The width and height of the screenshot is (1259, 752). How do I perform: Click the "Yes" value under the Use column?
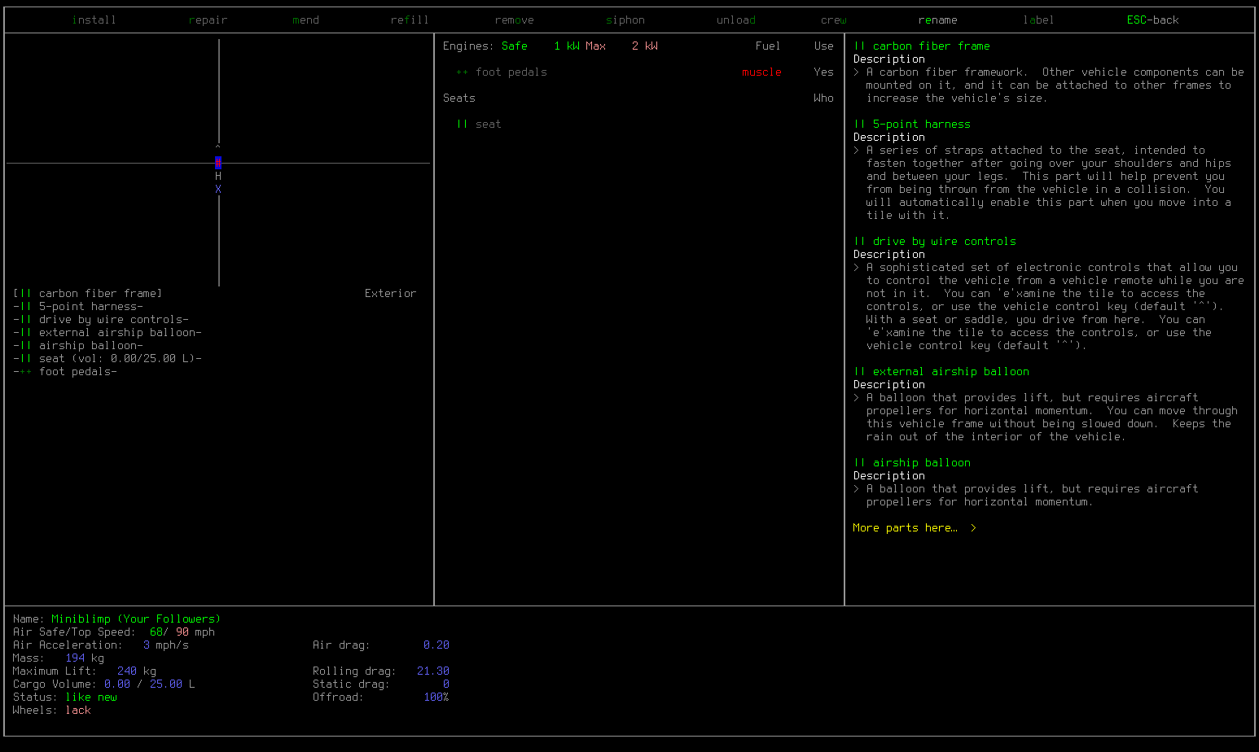coord(823,72)
